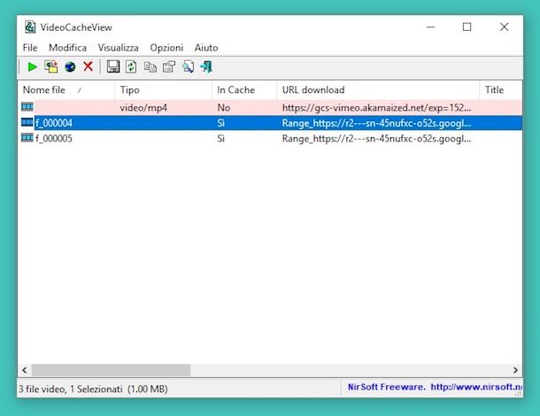Click 'Sì' cache cell of f_000004
The width and height of the screenshot is (540, 416).
coord(220,123)
